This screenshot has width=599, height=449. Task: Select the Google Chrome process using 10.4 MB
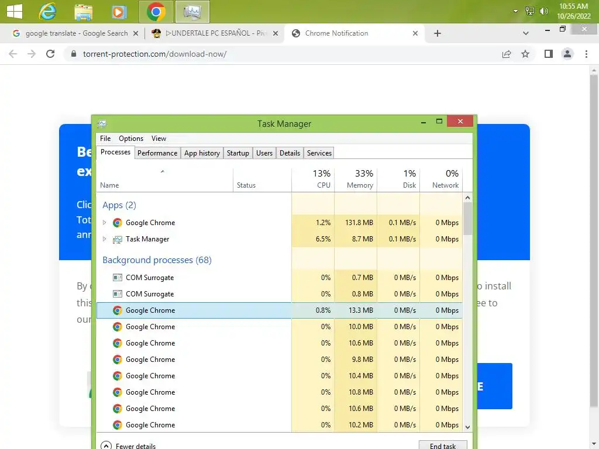point(280,376)
